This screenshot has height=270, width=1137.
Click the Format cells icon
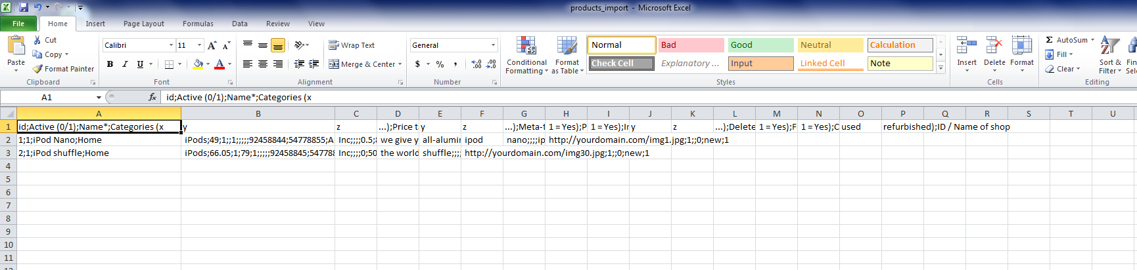1022,46
